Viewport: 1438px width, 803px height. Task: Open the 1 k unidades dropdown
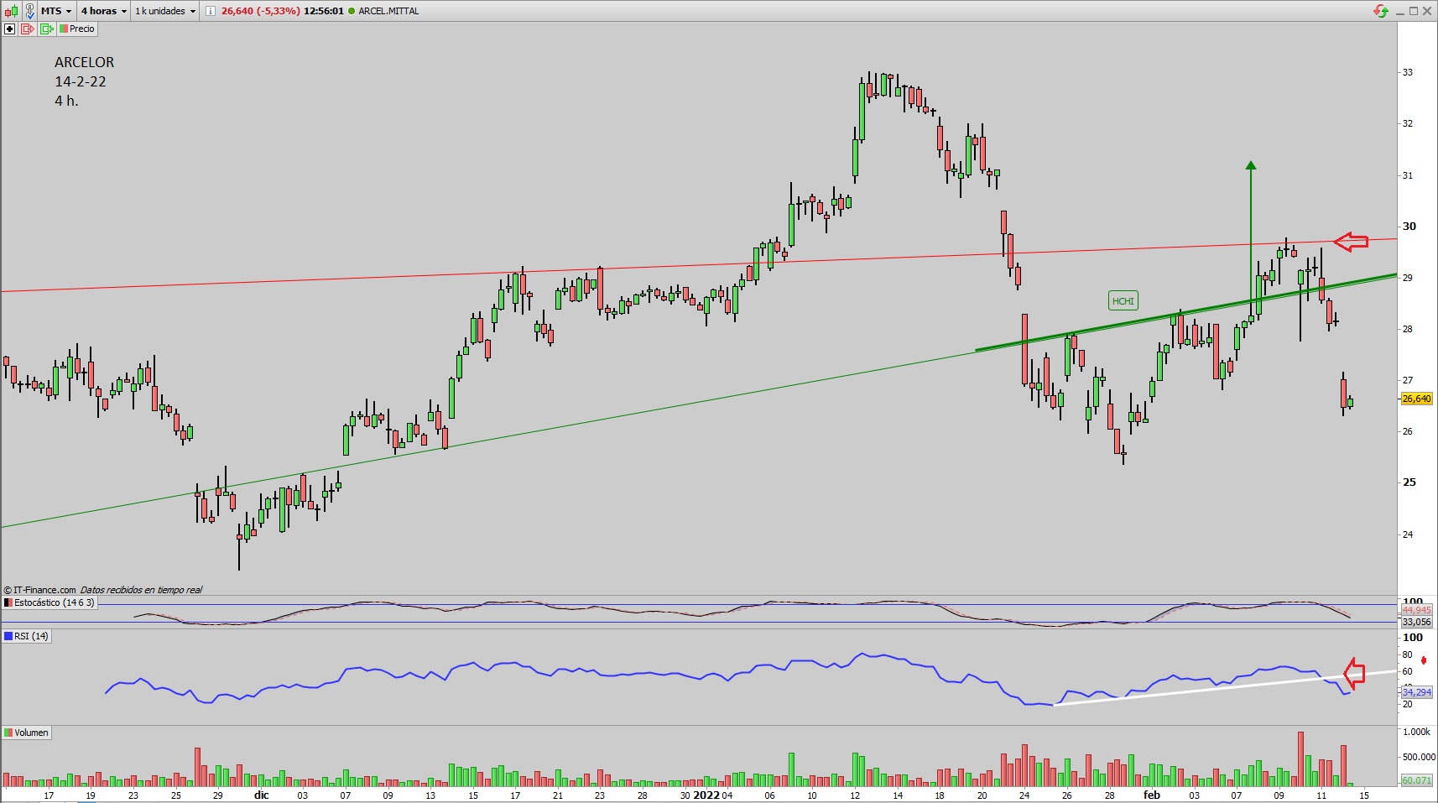pos(165,11)
